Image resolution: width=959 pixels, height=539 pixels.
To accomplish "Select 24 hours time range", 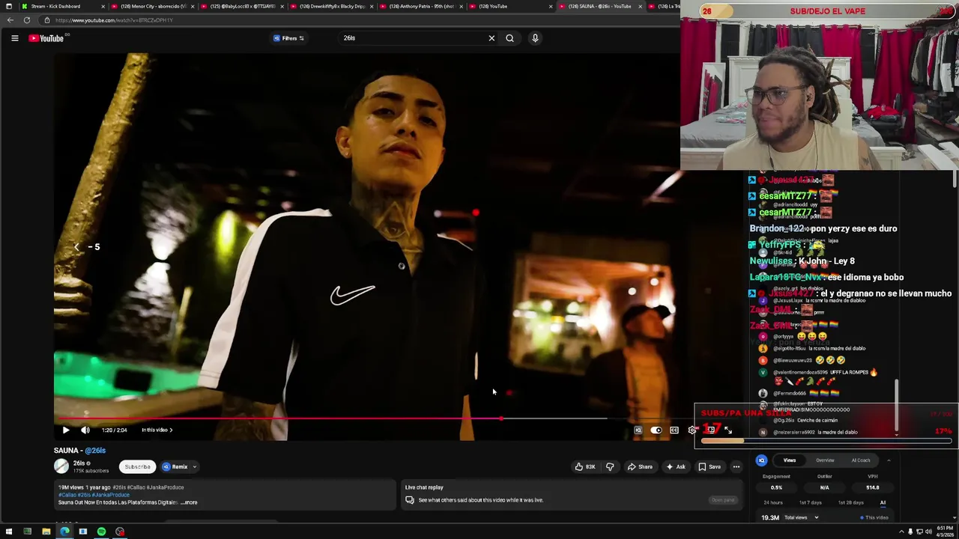I will click(x=773, y=502).
